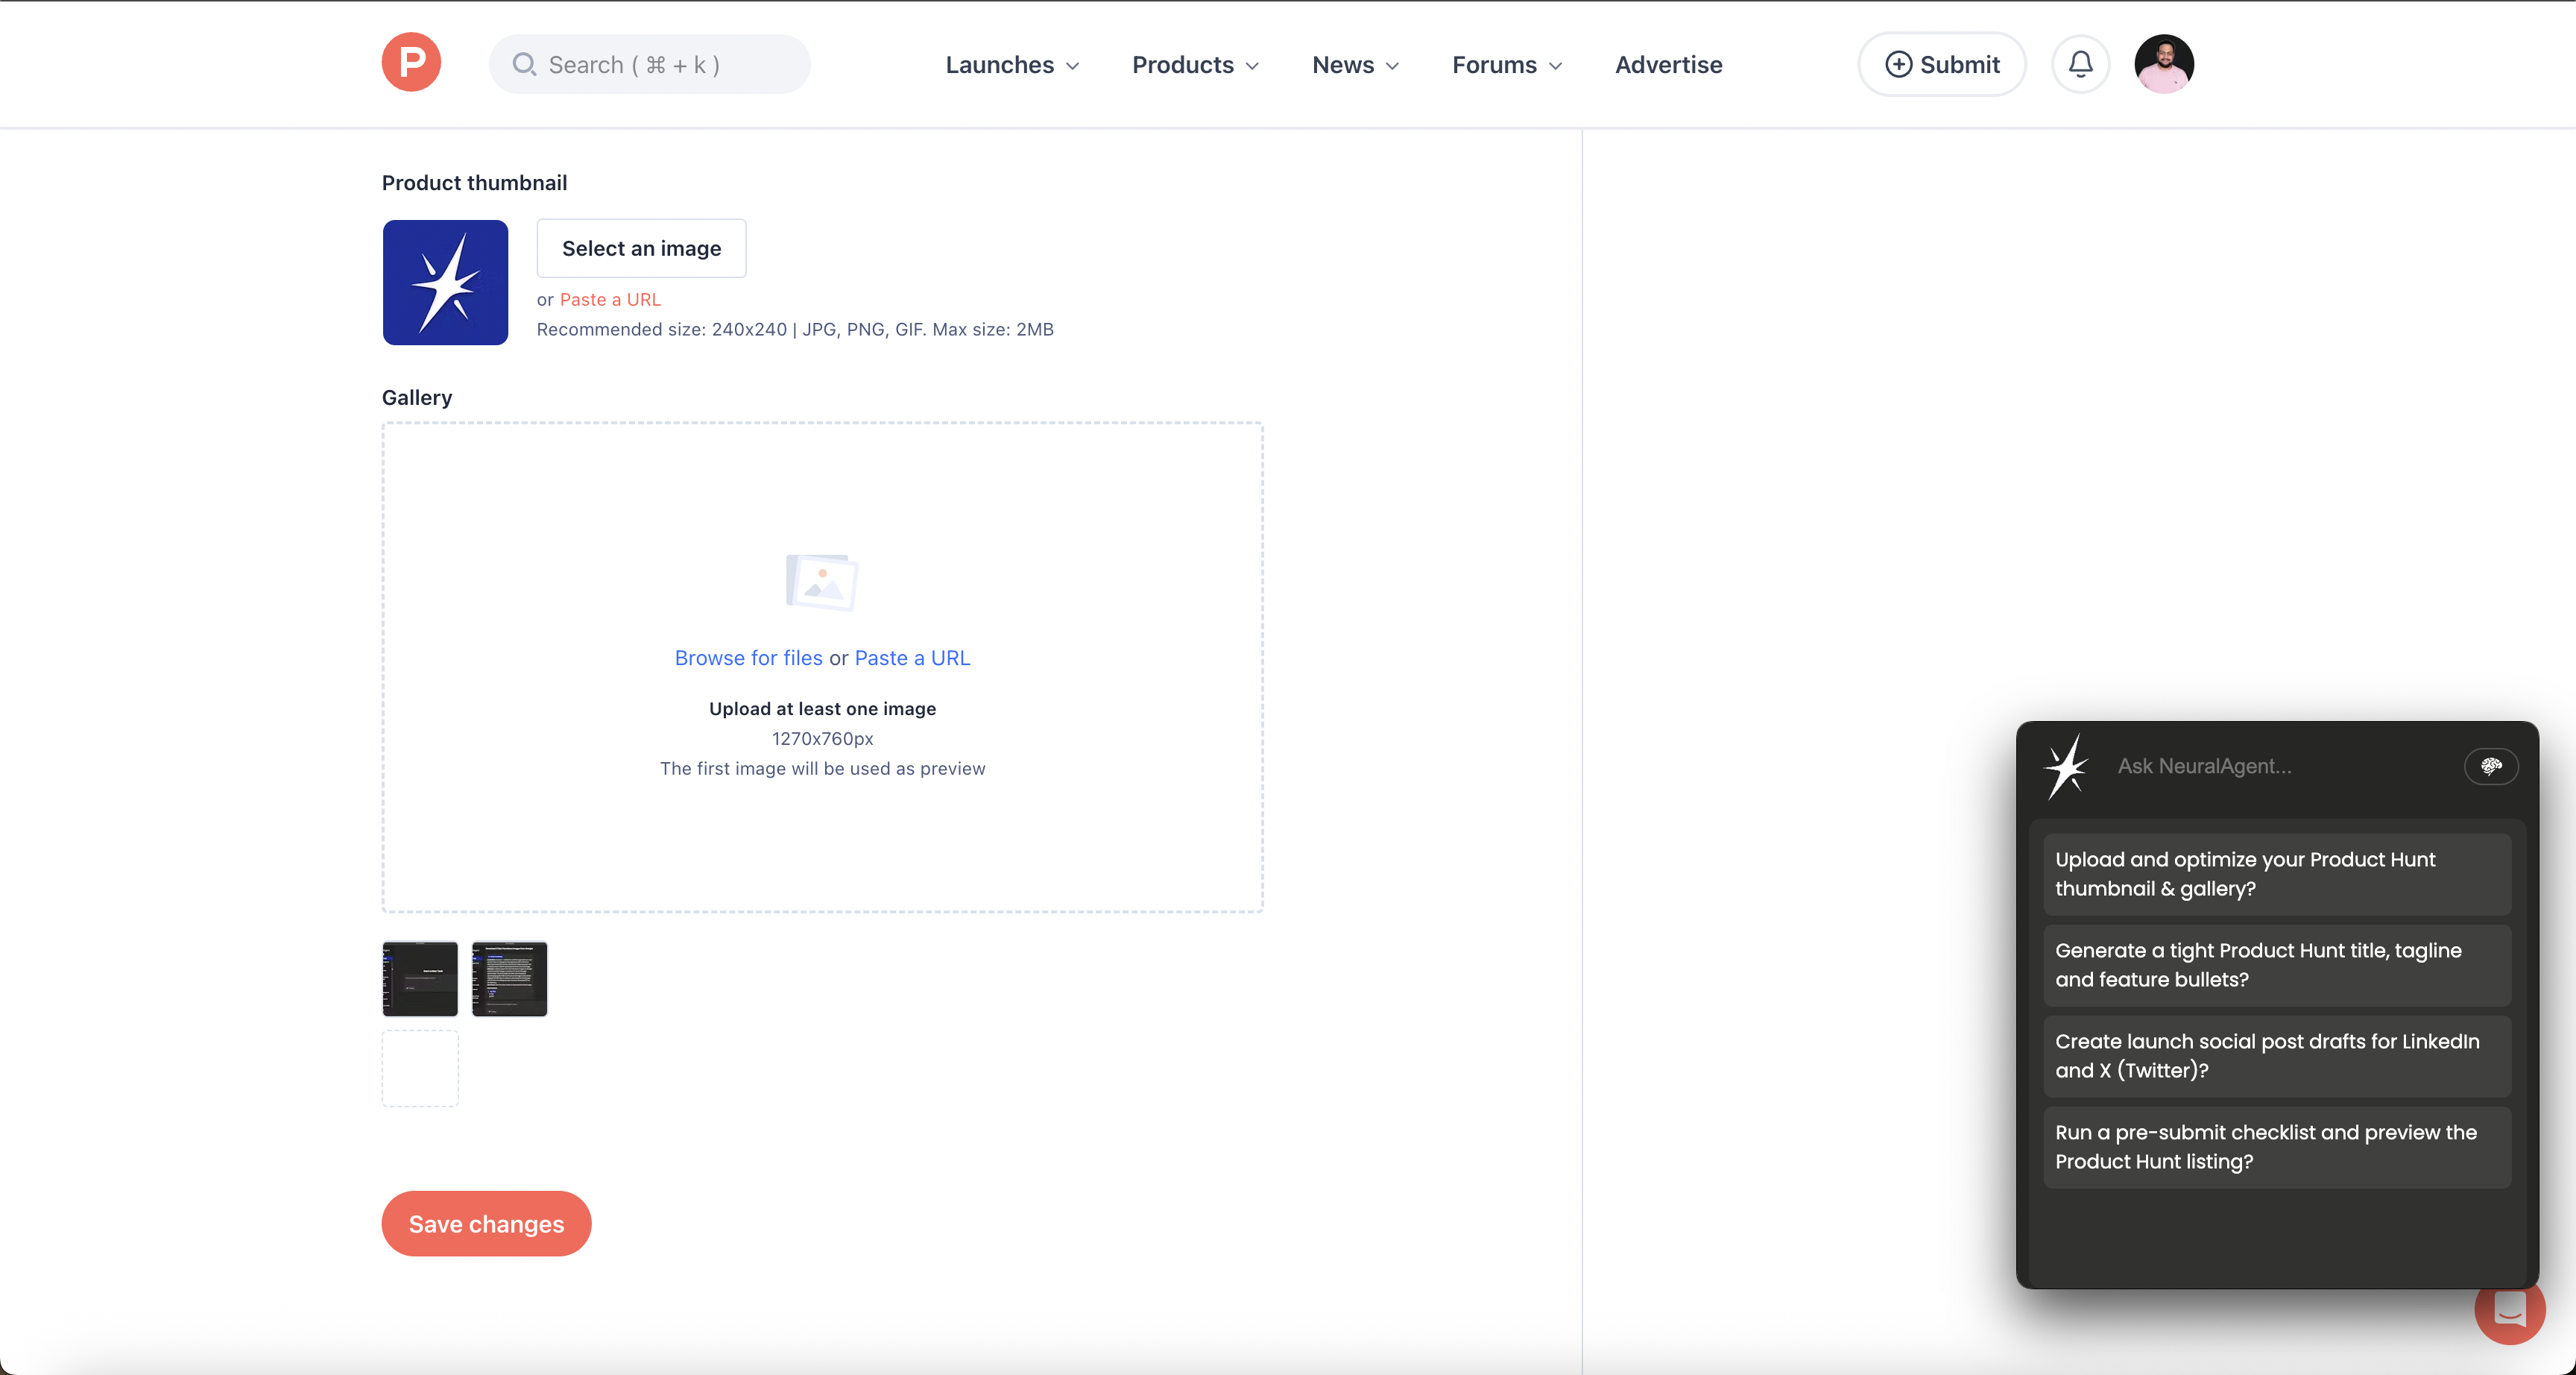Expand the News dropdown menu
2576x1375 pixels.
coord(1355,65)
